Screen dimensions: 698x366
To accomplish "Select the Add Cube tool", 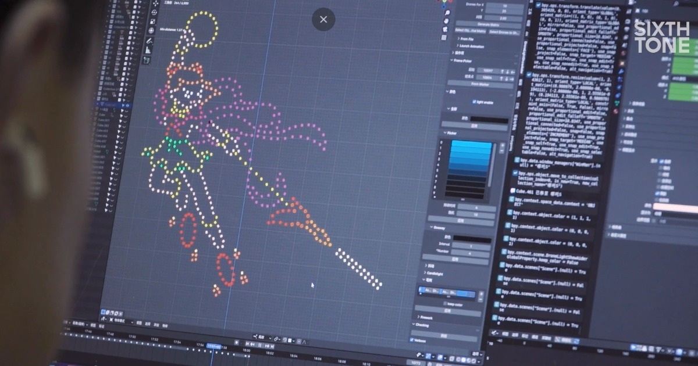I will (146, 60).
